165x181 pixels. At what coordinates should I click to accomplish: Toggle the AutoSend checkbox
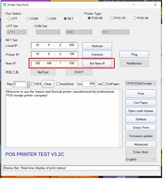(58, 84)
